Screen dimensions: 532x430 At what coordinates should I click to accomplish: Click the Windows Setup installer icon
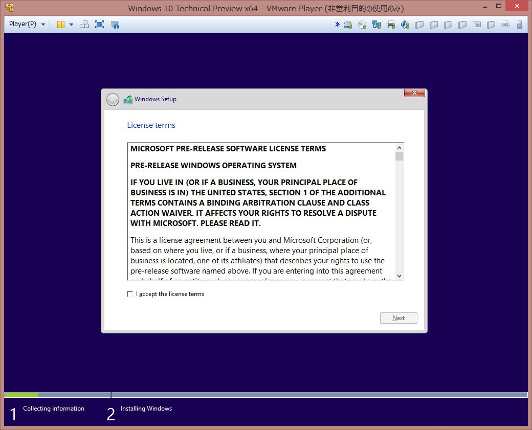coord(128,100)
